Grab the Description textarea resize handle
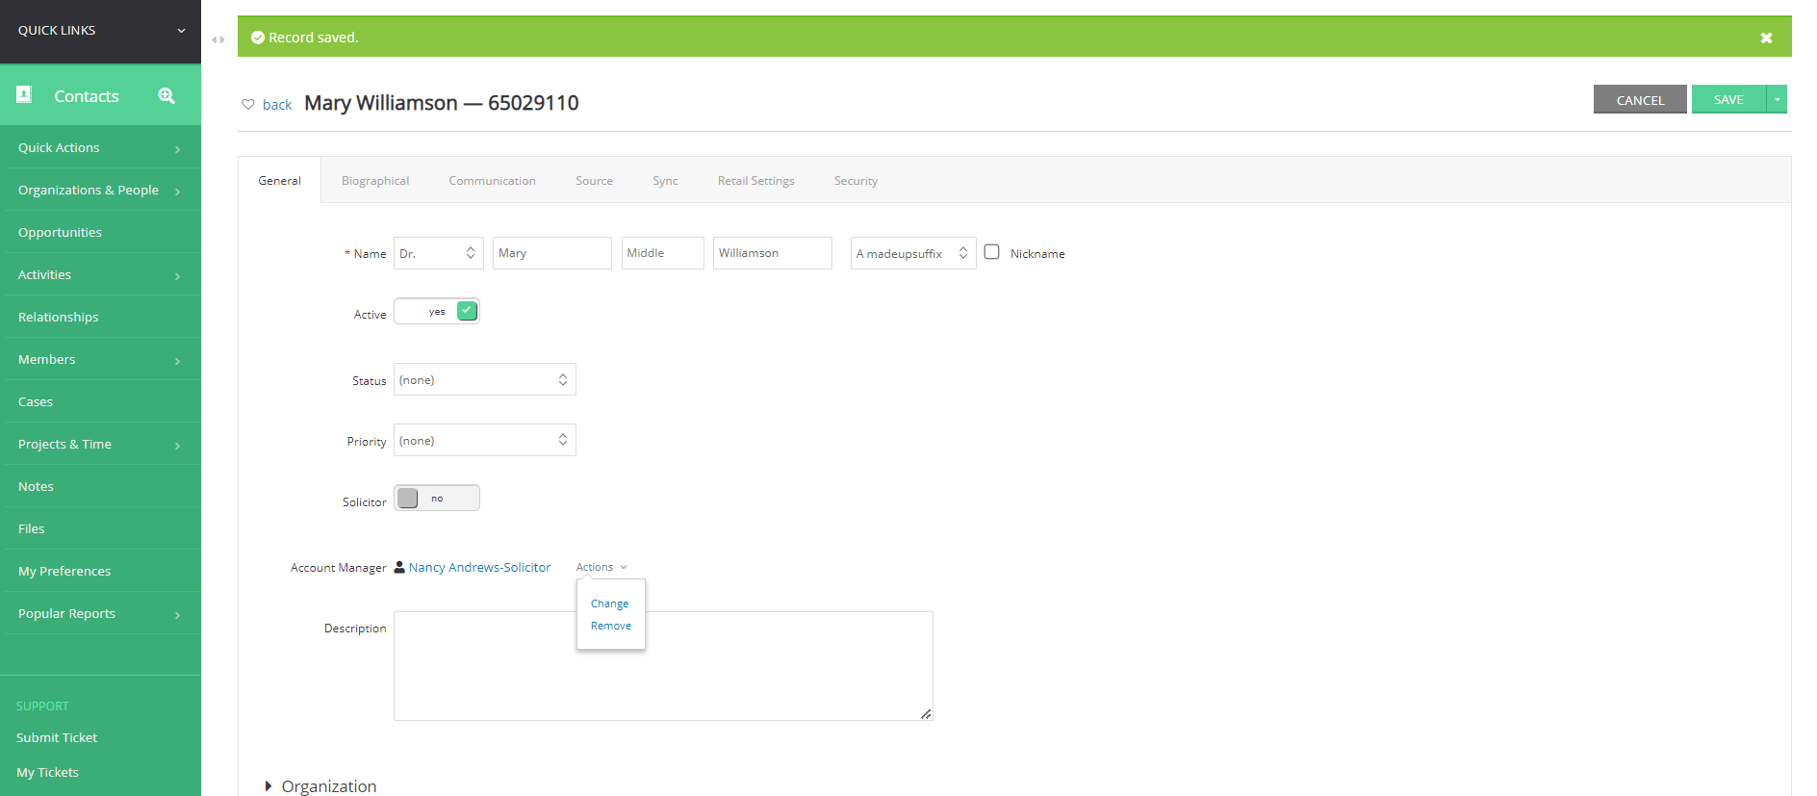Viewport: 1817px width, 796px height. coord(926,713)
